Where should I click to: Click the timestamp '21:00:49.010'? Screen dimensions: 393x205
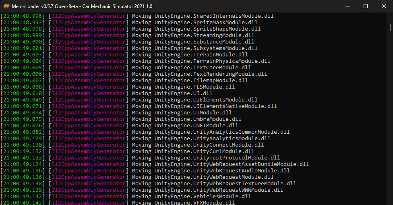[x=23, y=93]
